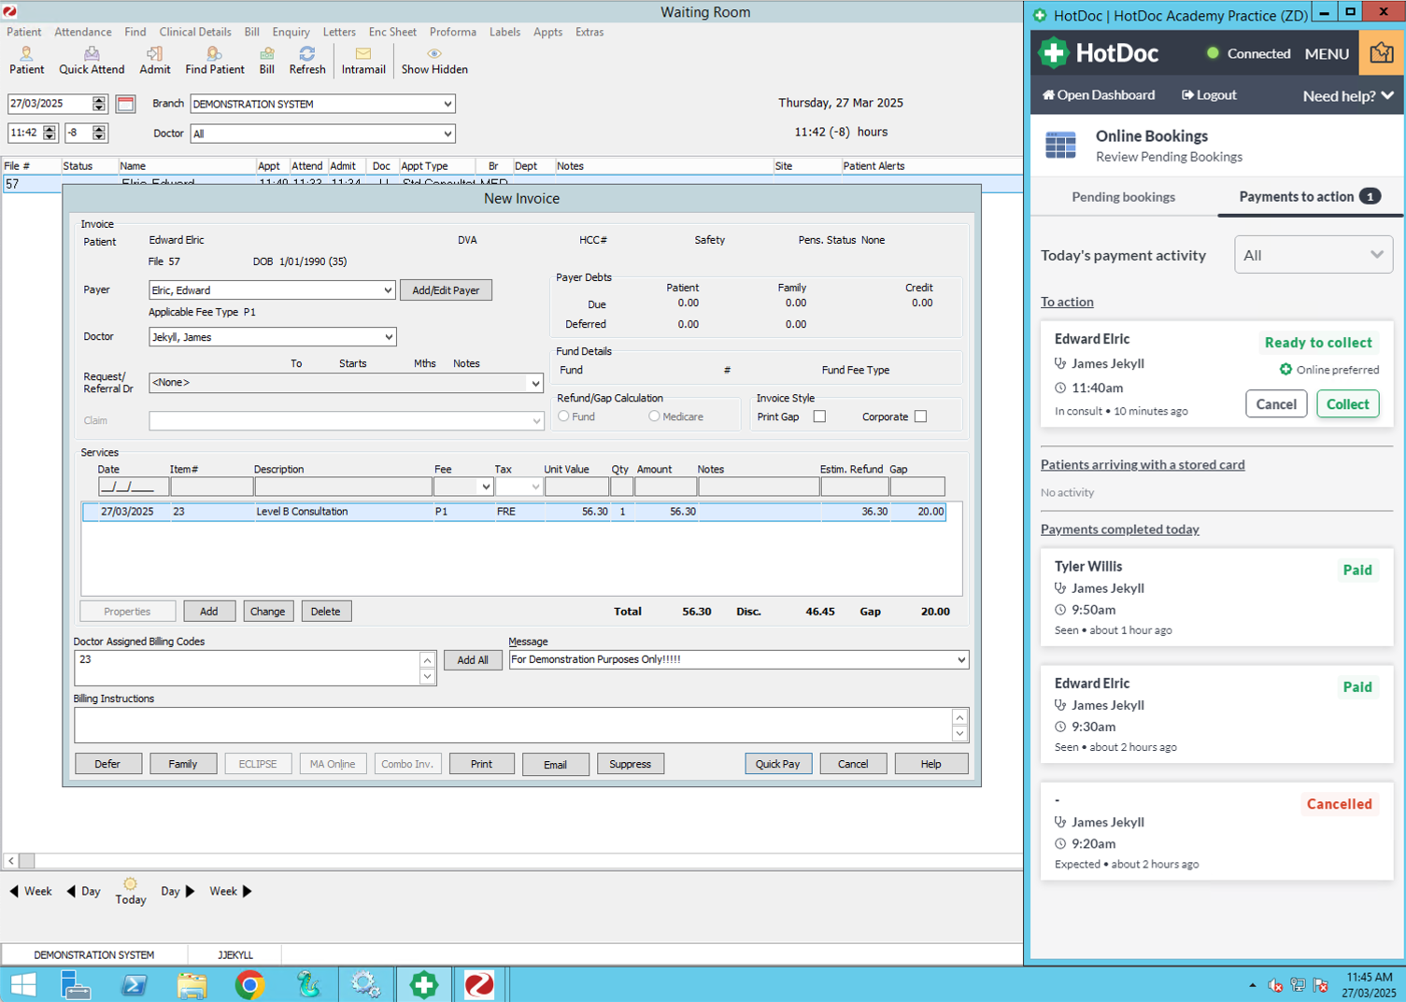
Task: Click the Billing Instructions scroll down arrow
Action: point(959,733)
